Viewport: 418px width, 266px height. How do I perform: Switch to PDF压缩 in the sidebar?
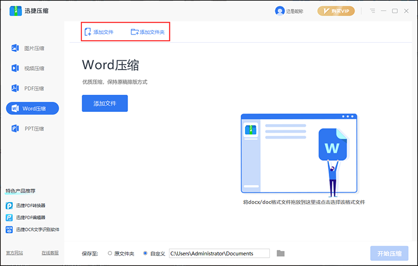(28, 88)
